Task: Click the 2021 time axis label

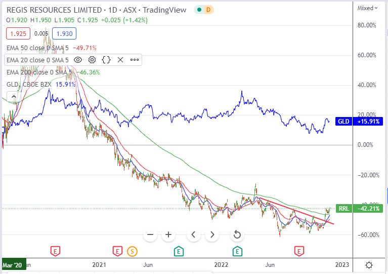Action: (x=99, y=265)
